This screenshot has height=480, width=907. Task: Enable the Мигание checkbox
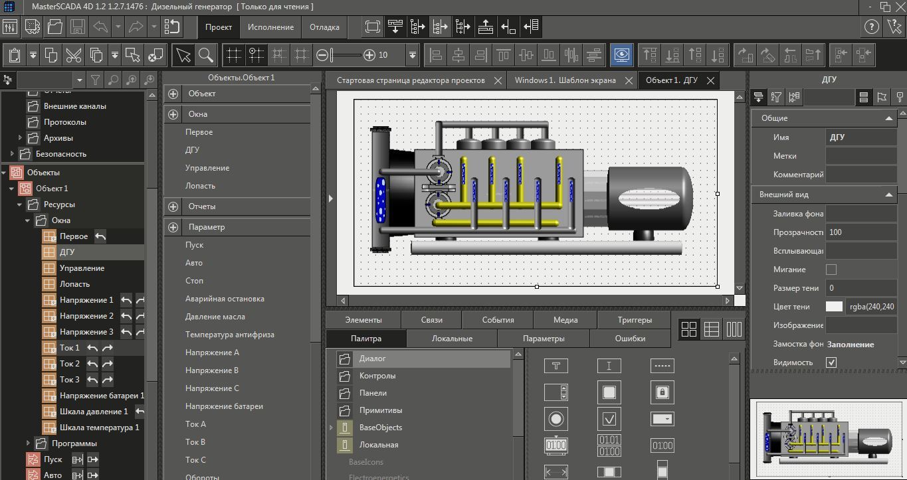tap(831, 270)
